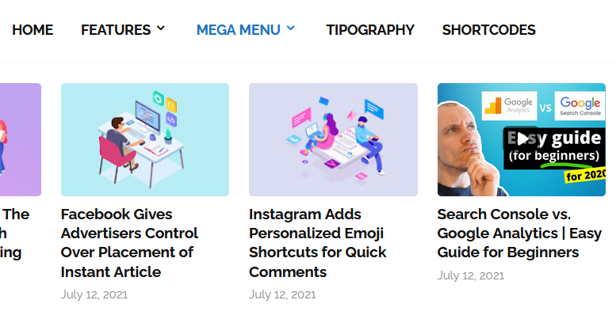Click the date under Facebook article
616x315 pixels.
94,294
